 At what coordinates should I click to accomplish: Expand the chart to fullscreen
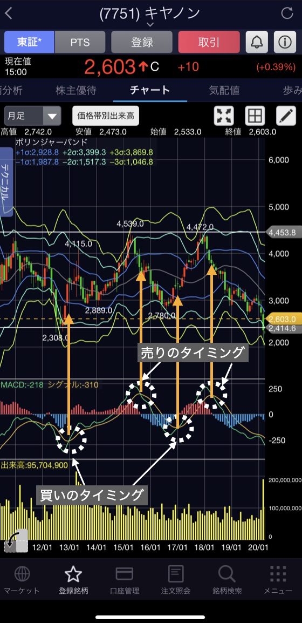pyautogui.click(x=224, y=116)
